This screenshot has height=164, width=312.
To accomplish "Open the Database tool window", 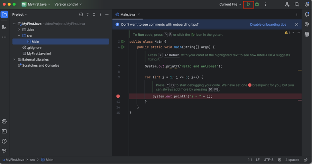I will point(307,34).
